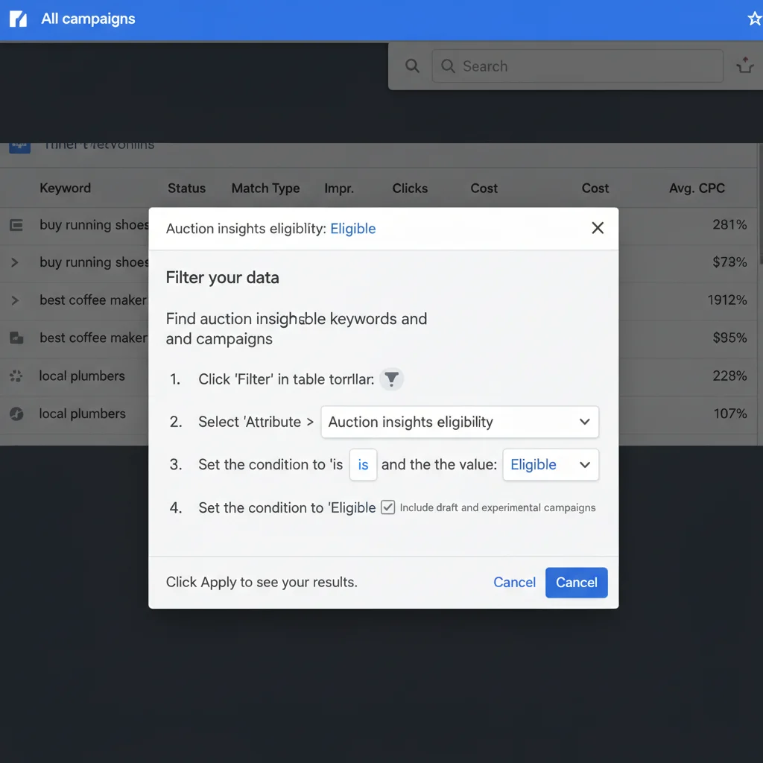Star this view with the star icon
763x763 pixels.
tap(755, 19)
